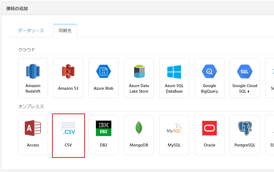
Task: Click the Azure SQL DataBase Windows logo
Action: point(174,72)
